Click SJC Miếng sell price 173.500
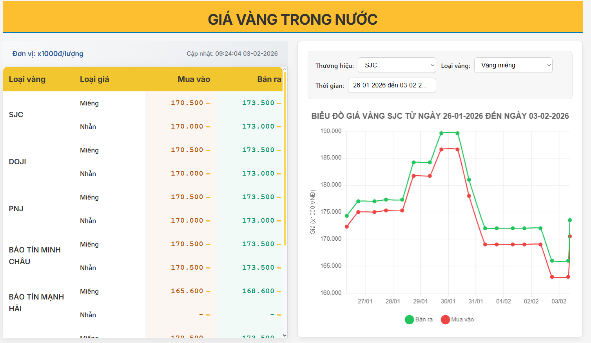This screenshot has width=591, height=343. pyautogui.click(x=258, y=103)
